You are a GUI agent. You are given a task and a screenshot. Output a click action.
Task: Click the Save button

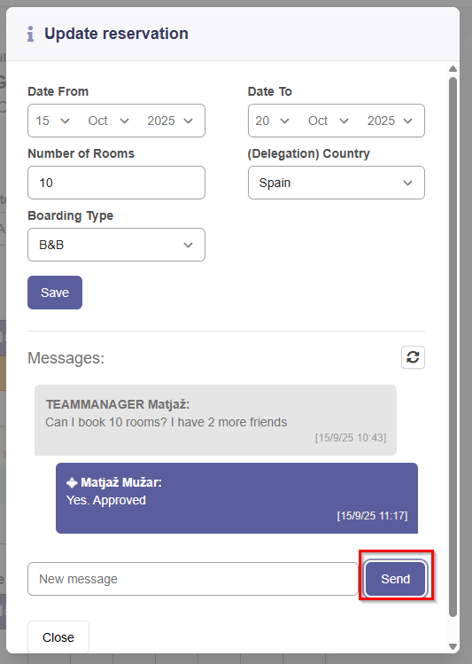point(55,293)
